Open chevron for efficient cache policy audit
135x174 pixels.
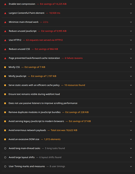coord(131,85)
